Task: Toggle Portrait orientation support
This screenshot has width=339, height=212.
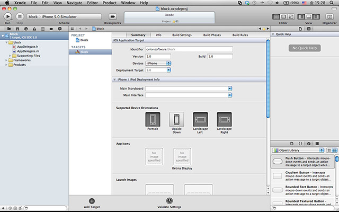Action: coord(153,119)
